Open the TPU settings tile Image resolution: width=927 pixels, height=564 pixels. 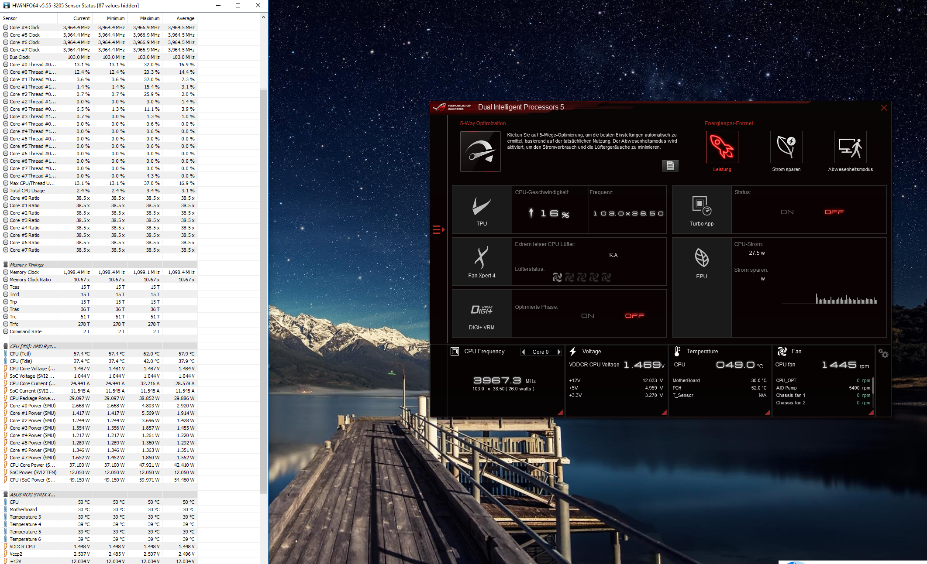482,210
